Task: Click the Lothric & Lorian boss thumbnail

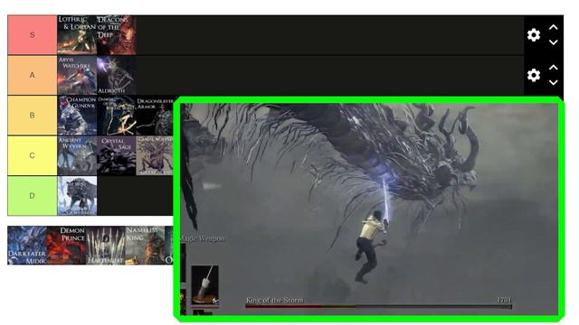Action: pos(77,35)
